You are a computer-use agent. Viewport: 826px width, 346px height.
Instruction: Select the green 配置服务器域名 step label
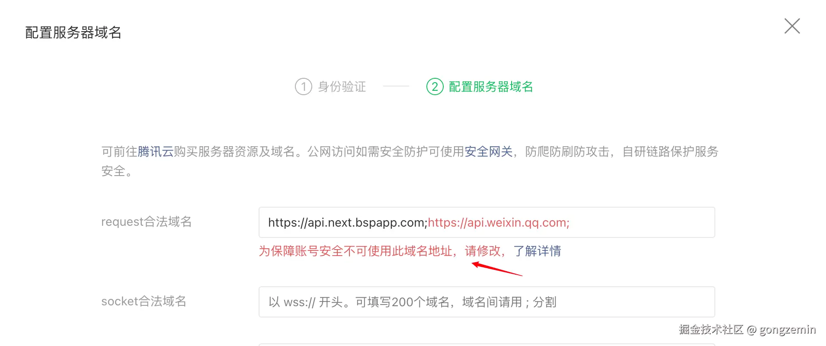point(491,86)
